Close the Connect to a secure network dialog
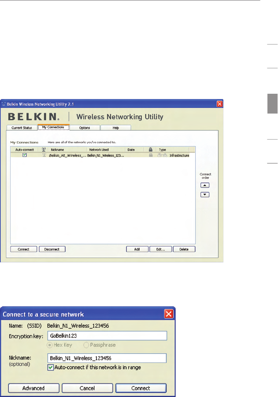 pos(169,314)
